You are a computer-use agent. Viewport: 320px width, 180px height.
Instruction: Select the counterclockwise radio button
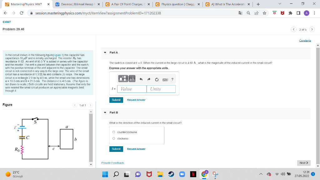click(113, 132)
